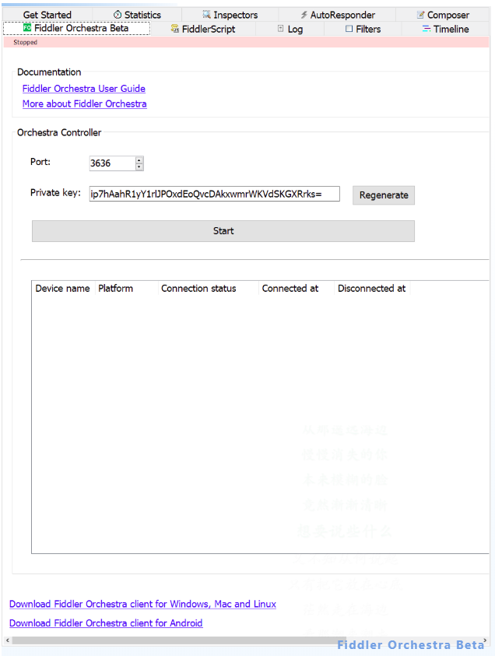Click the green FC Orchestra icon

27,27
